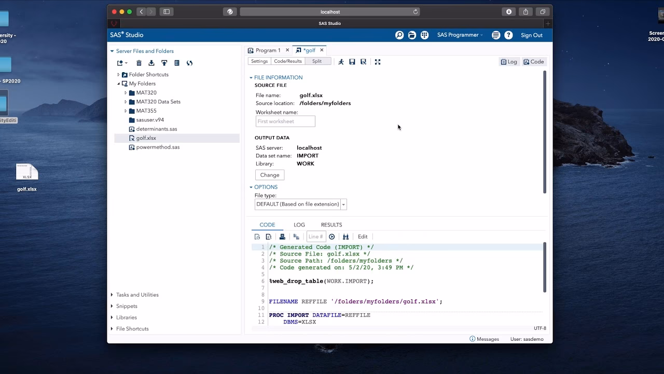Viewport: 664px width, 374px height.
Task: Click the Run (running man) icon
Action: point(341,62)
